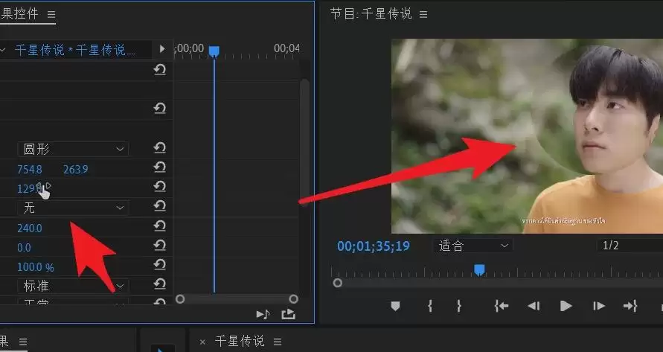Click the Effect Controls timeline playhead

coord(214,51)
